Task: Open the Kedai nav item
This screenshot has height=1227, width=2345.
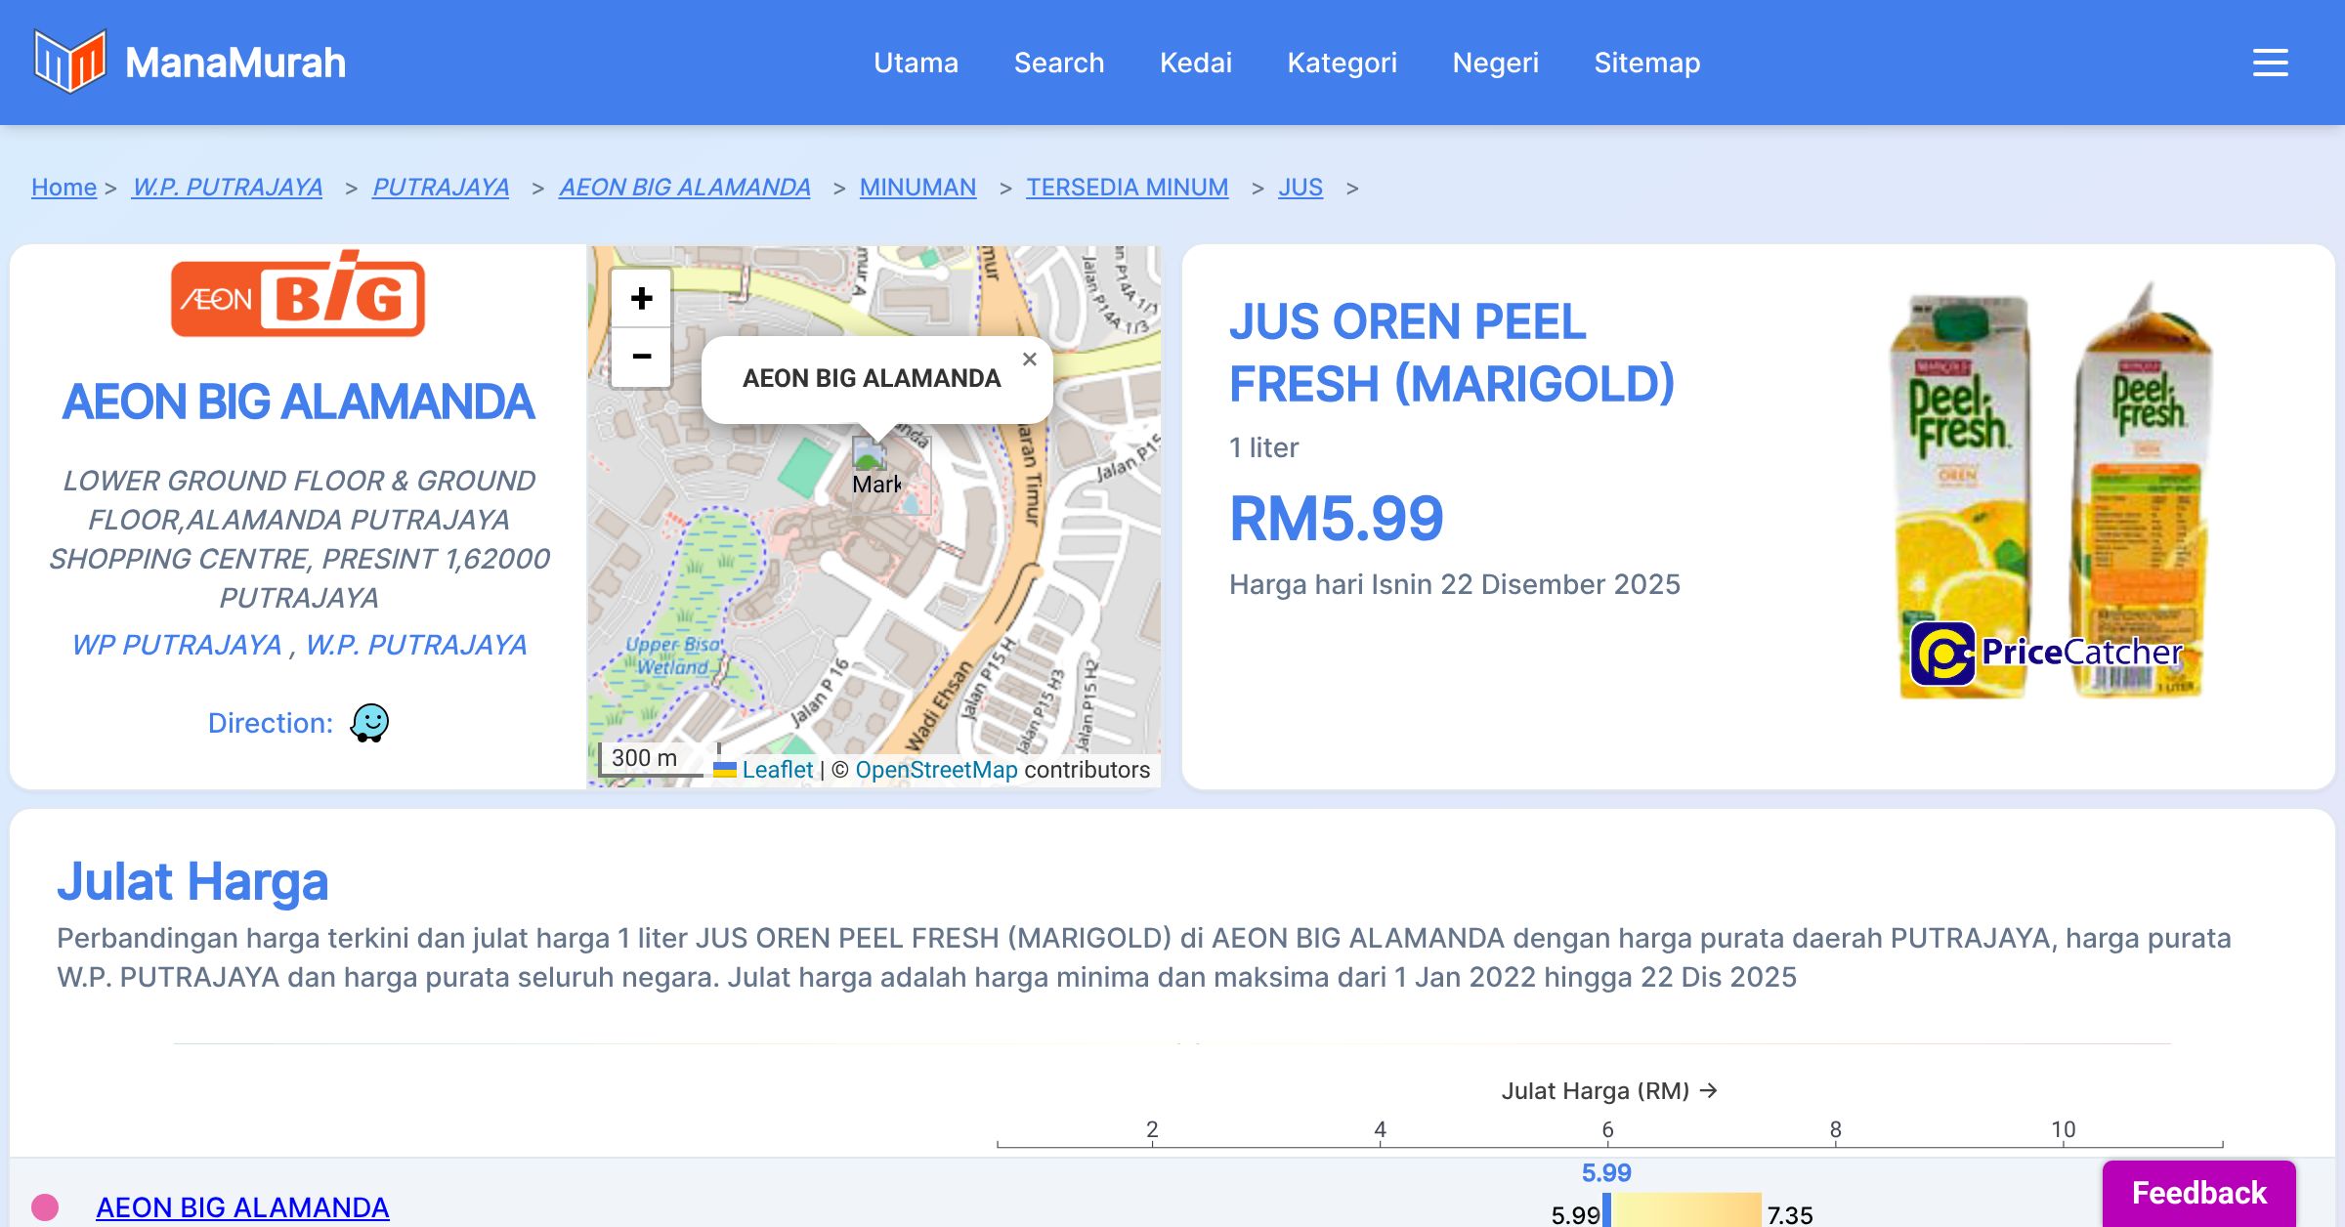Action: click(x=1195, y=63)
